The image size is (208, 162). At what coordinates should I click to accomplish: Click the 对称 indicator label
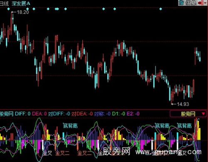click(x=102, y=114)
